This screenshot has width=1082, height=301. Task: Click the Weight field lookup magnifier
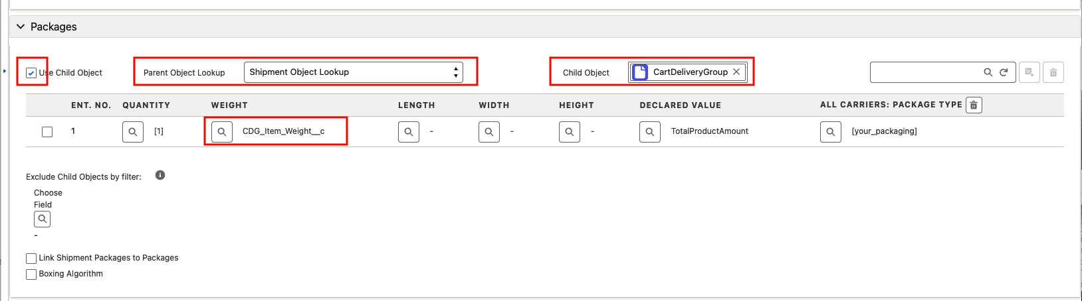pyautogui.click(x=222, y=132)
